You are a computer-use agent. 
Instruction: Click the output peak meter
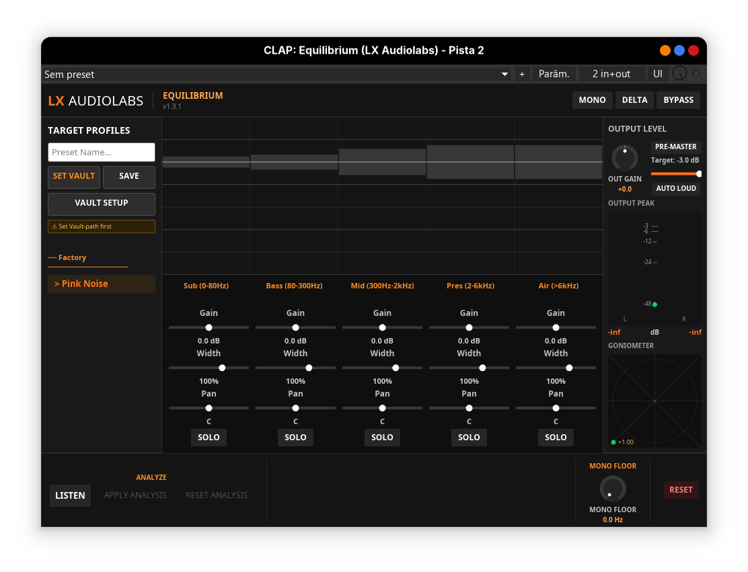point(654,268)
